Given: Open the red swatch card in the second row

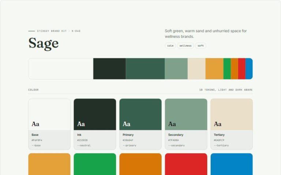Looking at the screenshot, I should tap(186, 164).
